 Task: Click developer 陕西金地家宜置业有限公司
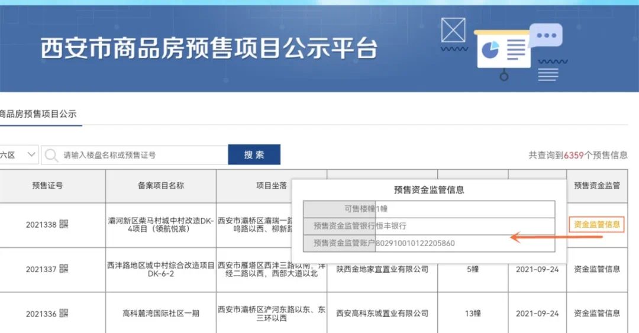(x=382, y=269)
